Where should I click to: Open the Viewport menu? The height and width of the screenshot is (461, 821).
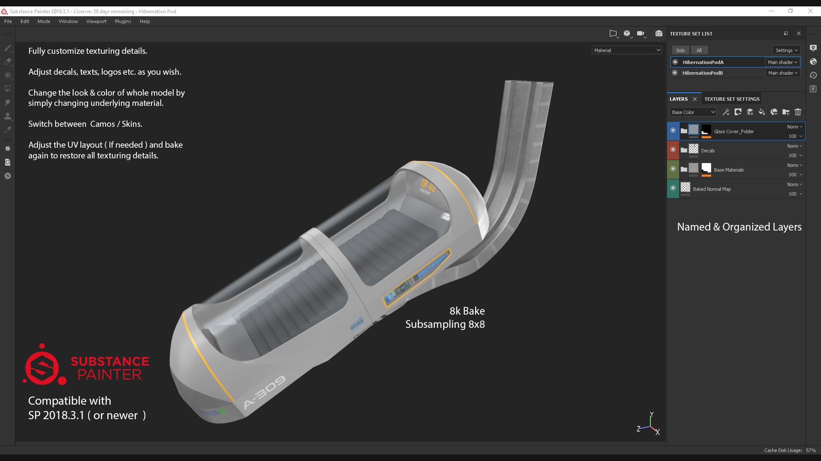click(96, 21)
